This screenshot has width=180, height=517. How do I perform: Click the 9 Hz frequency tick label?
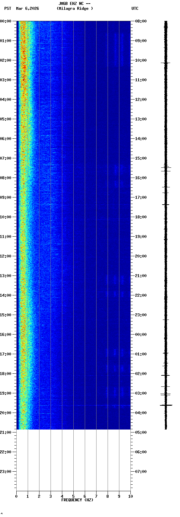[119, 496]
